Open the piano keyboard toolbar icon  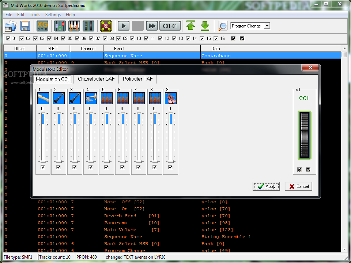click(74, 26)
